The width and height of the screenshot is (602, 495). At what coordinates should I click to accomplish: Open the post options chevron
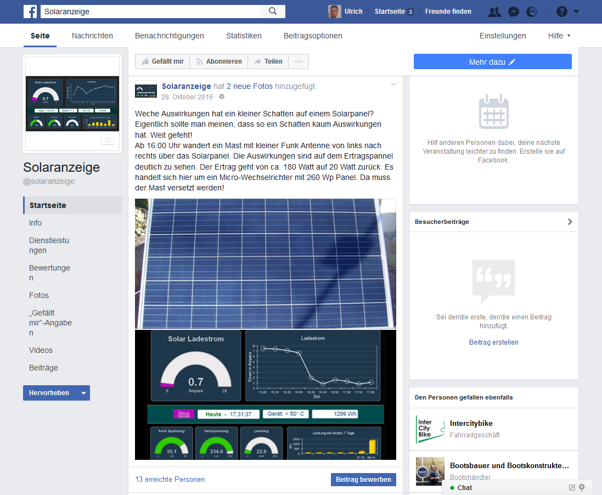coord(393,84)
